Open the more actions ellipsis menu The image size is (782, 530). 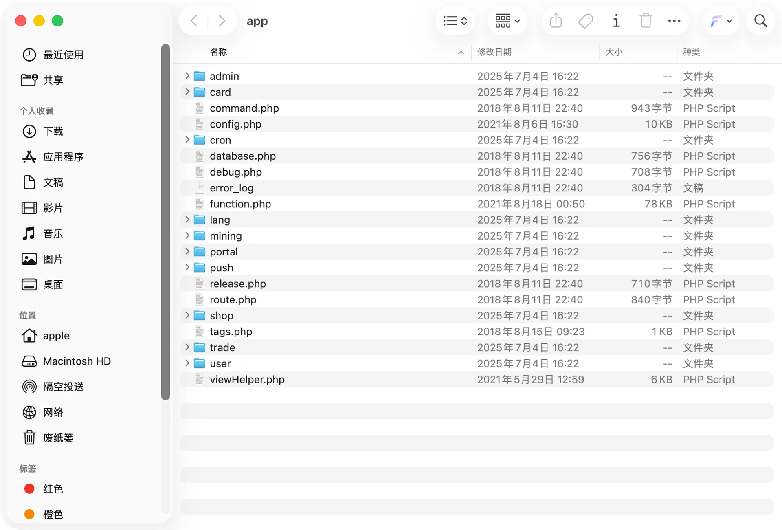674,21
